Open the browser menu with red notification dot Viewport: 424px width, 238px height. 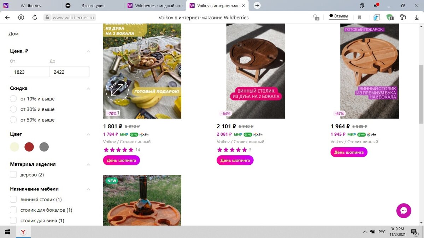point(376,6)
